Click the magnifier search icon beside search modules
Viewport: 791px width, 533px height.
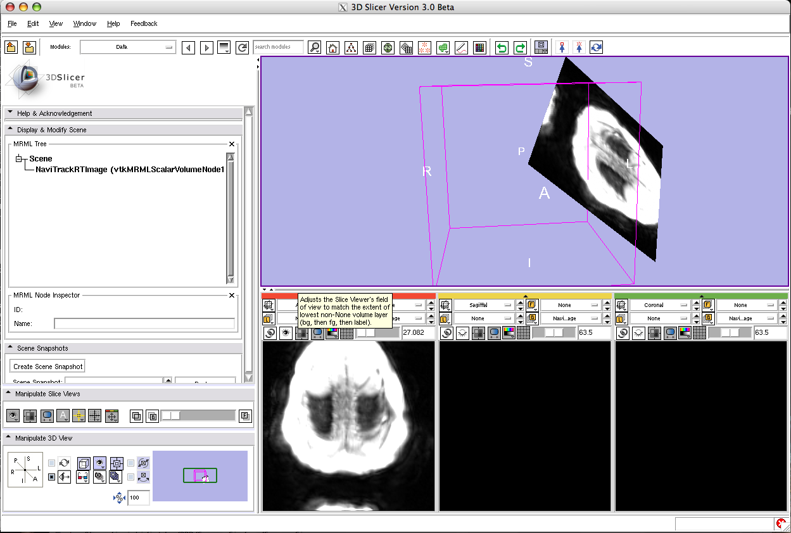point(314,47)
